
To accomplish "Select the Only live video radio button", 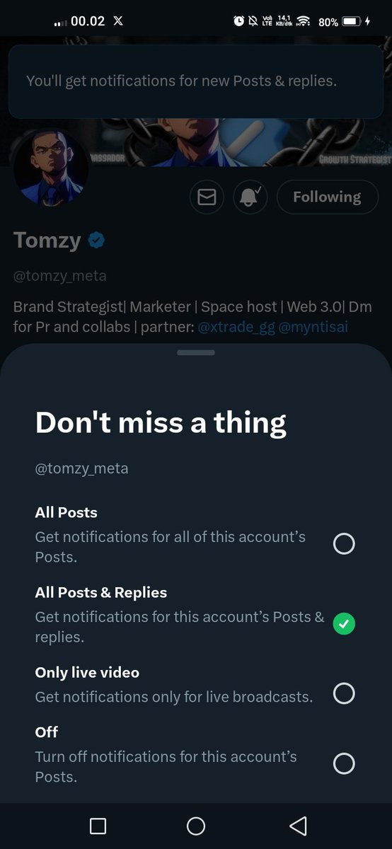I will 344,693.
